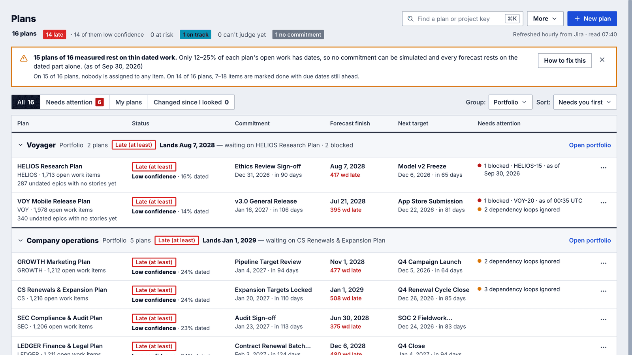632x355 pixels.
Task: Open CS Renewals & Expansion Plan
Action: point(62,290)
